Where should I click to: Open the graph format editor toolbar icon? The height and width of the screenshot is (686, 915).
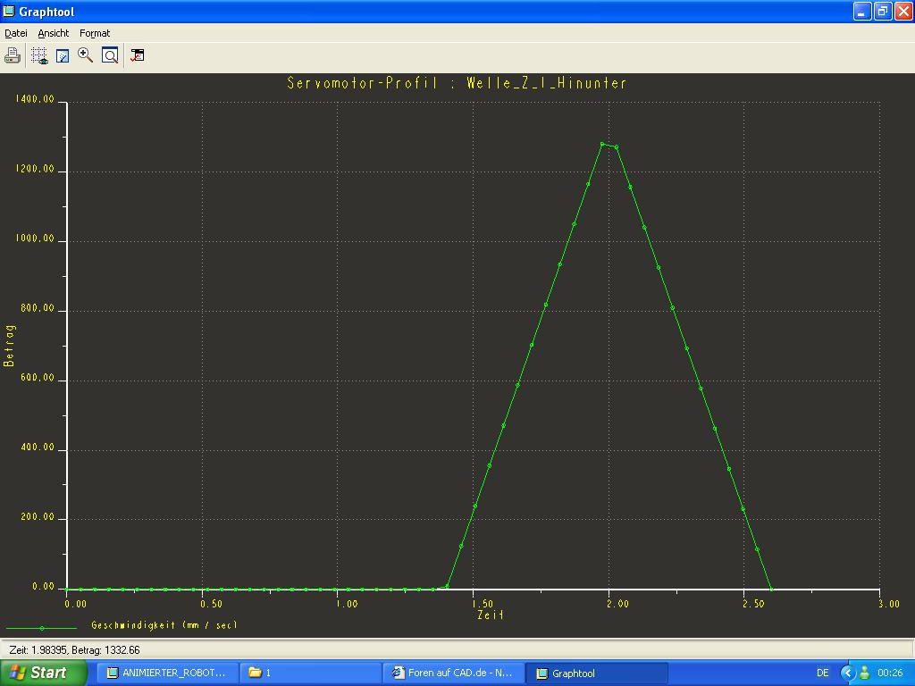click(x=63, y=55)
